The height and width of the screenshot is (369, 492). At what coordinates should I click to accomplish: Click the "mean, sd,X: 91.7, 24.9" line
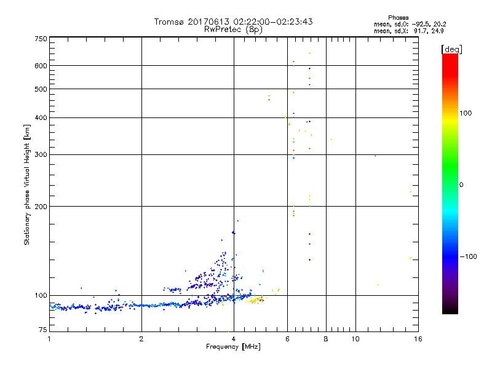409,31
